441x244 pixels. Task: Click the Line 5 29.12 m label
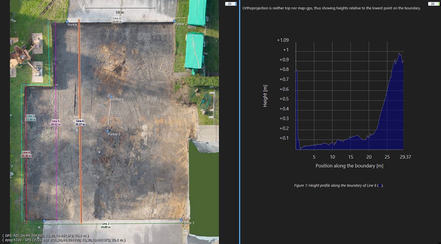pos(56,123)
